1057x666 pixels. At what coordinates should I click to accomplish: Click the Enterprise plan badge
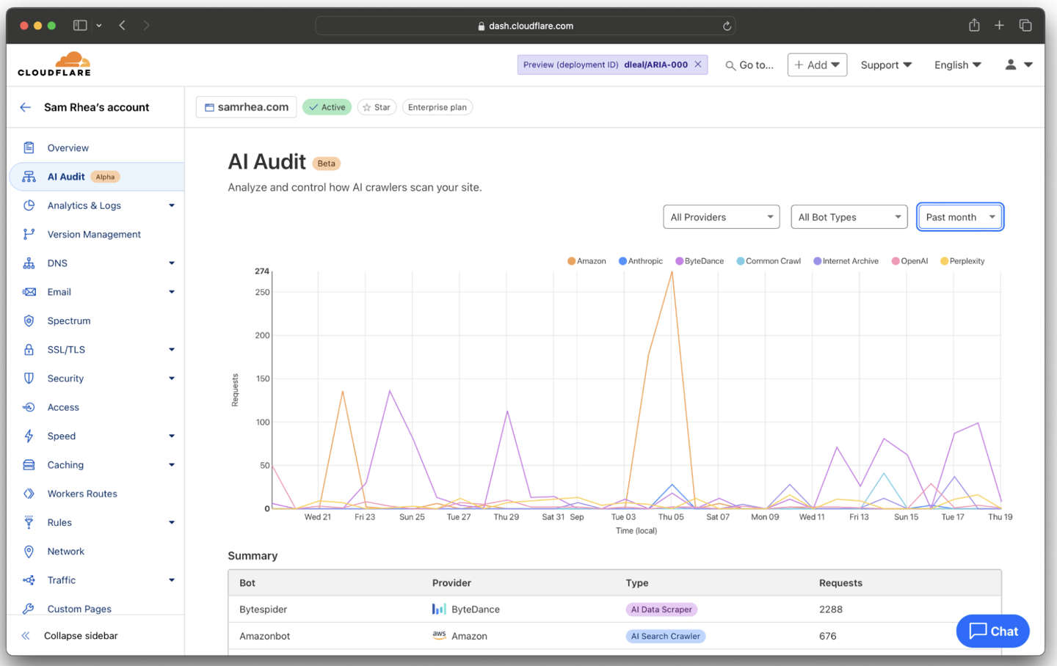437,107
